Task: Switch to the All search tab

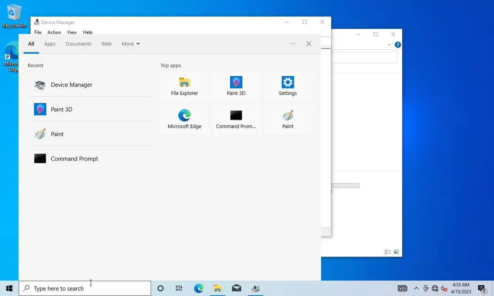Action: (x=31, y=44)
